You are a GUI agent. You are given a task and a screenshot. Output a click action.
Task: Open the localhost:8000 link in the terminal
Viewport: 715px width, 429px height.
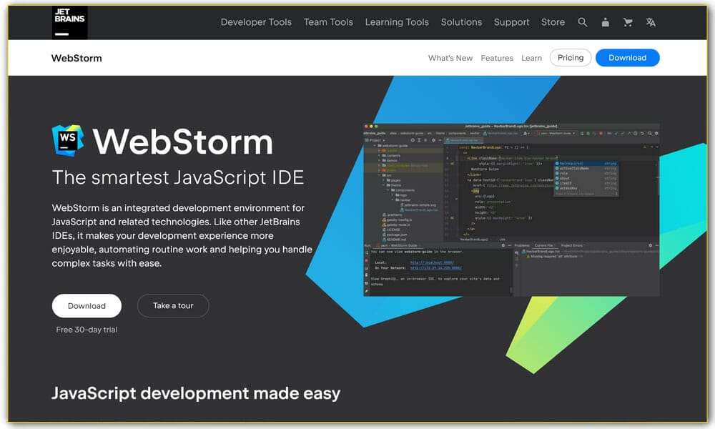point(433,262)
